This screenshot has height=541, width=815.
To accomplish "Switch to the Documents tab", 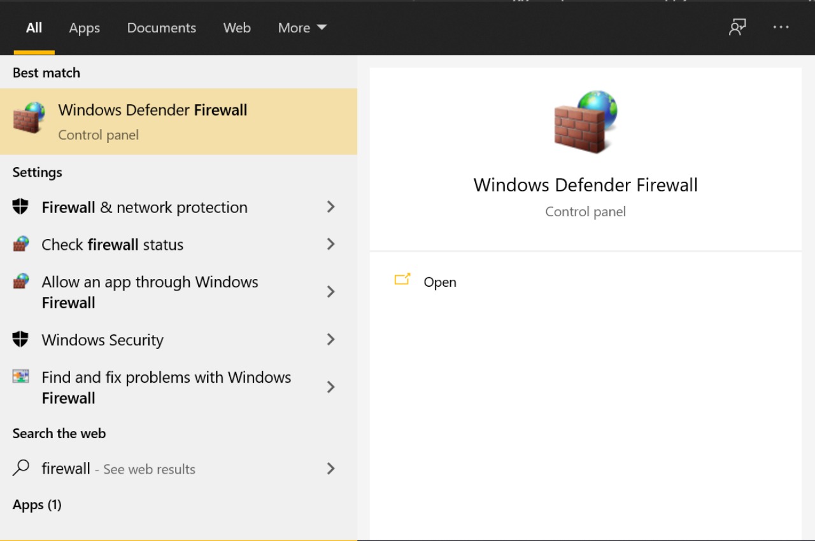I will (162, 28).
